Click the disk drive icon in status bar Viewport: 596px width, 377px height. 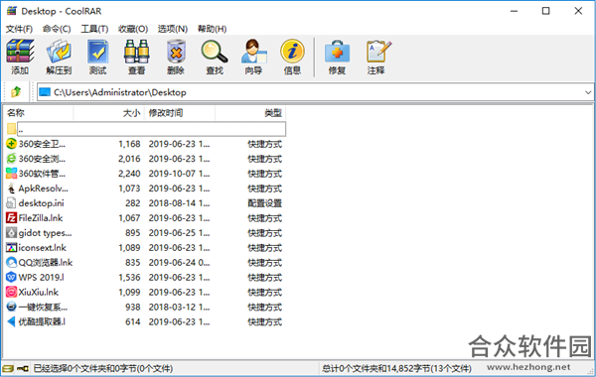[x=8, y=368]
